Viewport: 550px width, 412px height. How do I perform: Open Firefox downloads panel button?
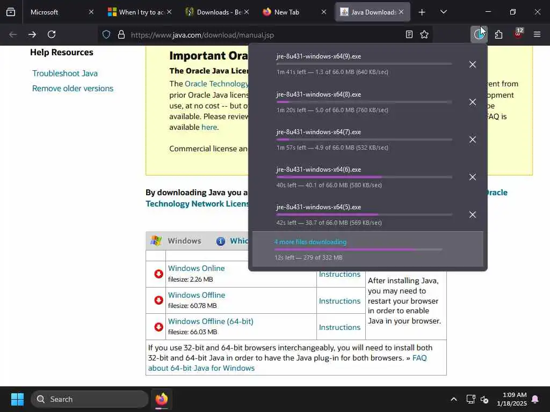(x=479, y=34)
